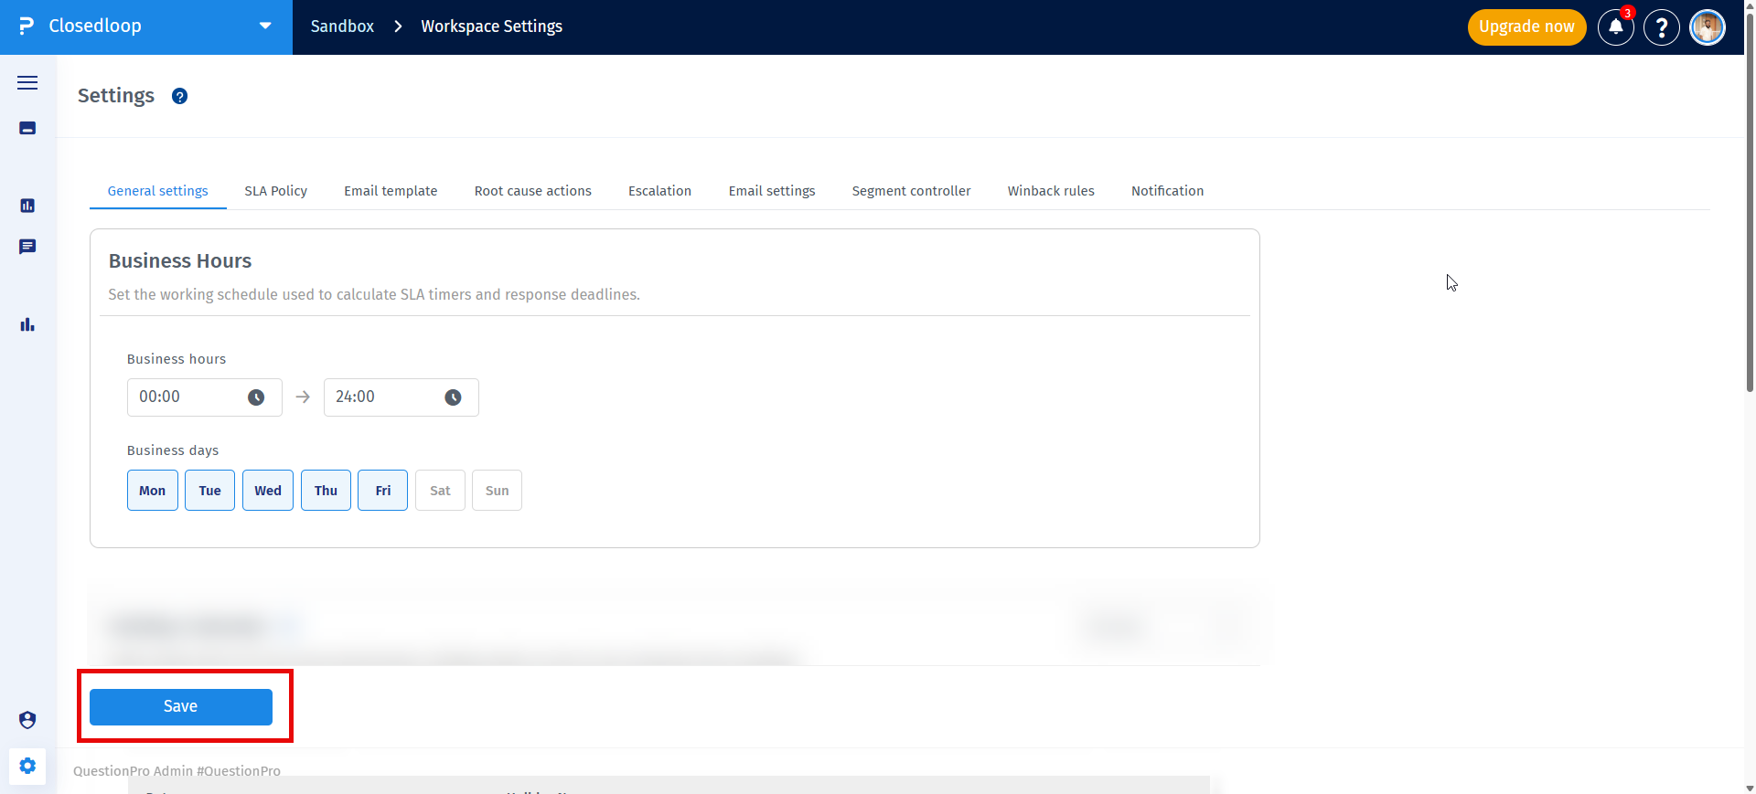Screen dimensions: 1756x794
Task: Toggle Wed business day
Action: point(268,491)
